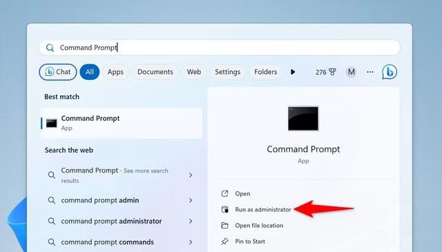The image size is (442, 252).
Task: Click the pin icon for Pin to Start
Action: coord(224,241)
